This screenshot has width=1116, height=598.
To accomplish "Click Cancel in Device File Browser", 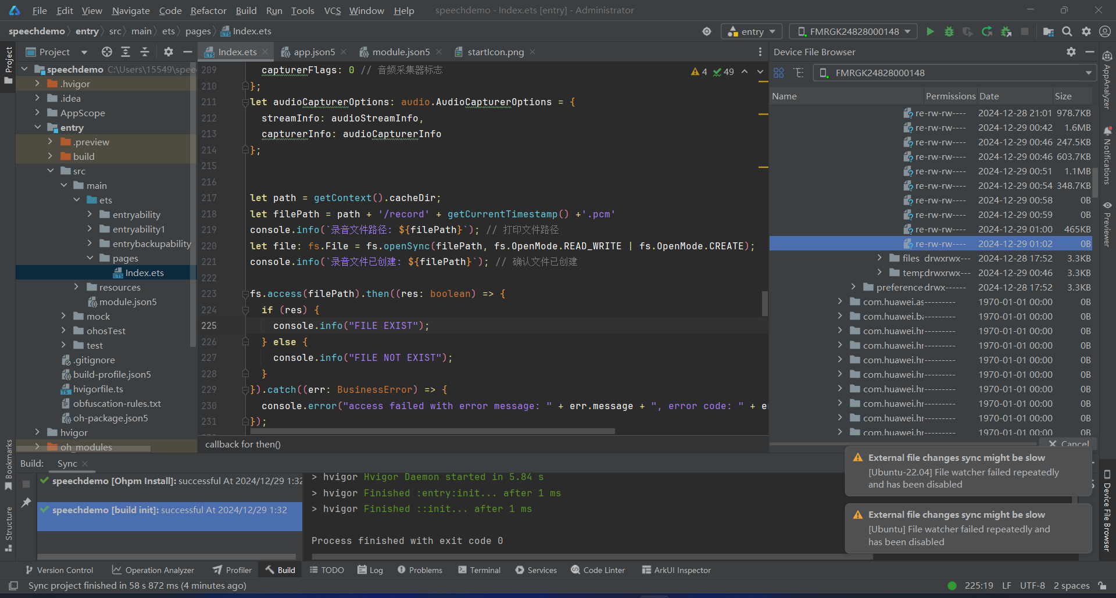I will pyautogui.click(x=1069, y=444).
